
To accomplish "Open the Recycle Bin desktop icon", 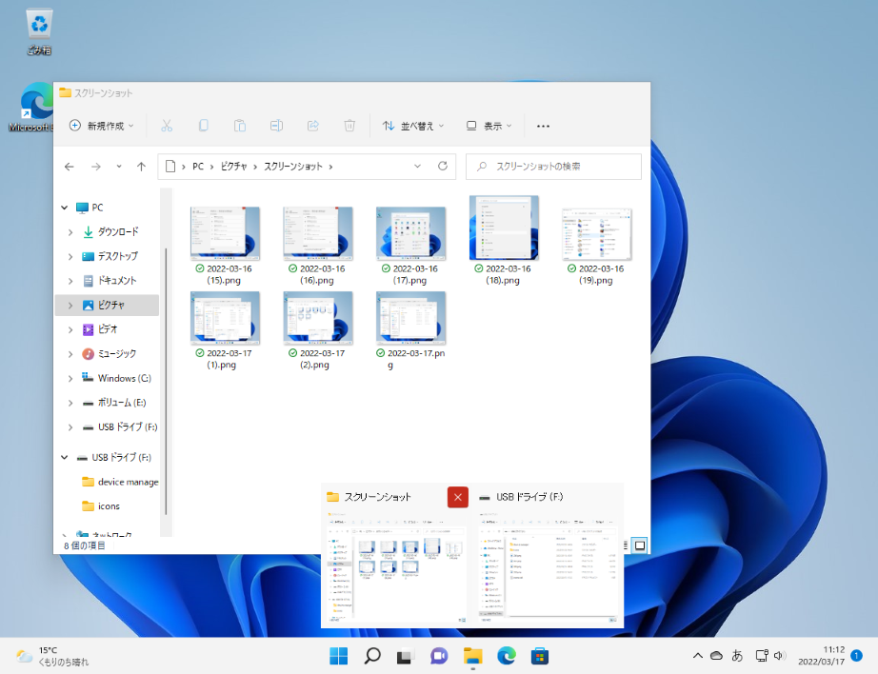I will click(39, 32).
